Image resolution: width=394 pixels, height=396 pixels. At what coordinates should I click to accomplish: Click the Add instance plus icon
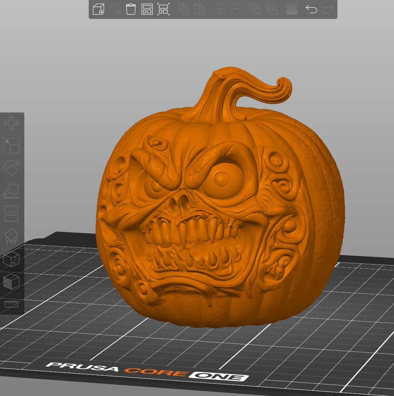coord(219,9)
